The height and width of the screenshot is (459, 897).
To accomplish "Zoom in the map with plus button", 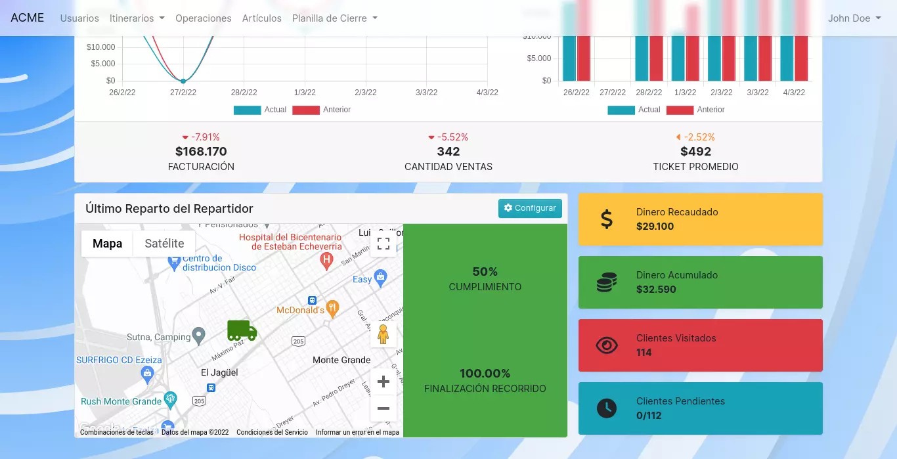I will tap(383, 382).
